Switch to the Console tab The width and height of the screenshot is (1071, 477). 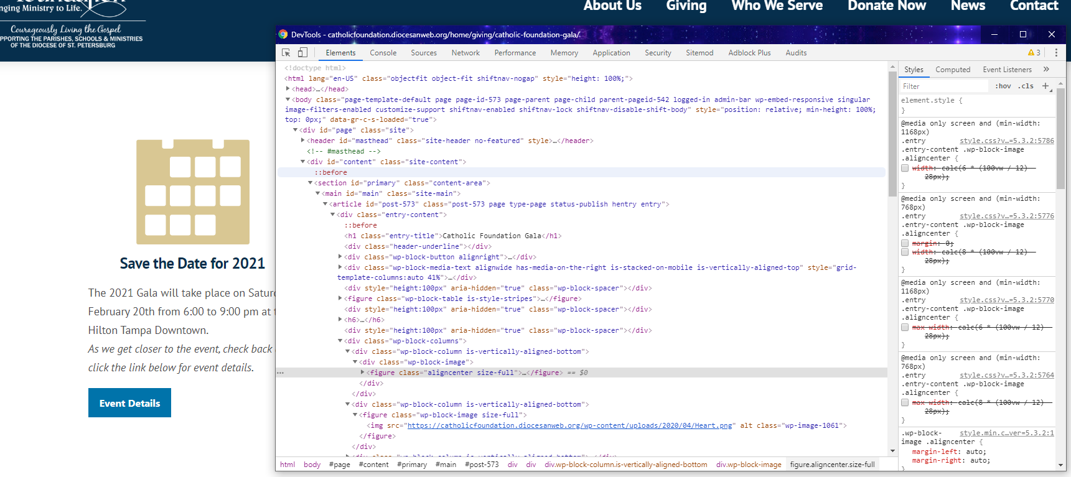[x=383, y=53]
